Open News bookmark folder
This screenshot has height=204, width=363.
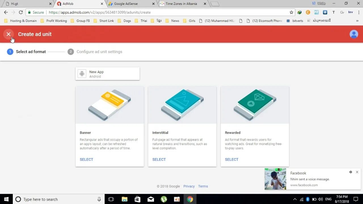[172, 21]
